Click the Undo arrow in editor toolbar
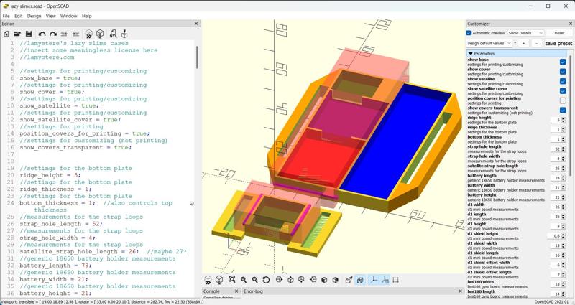The width and height of the screenshot is (575, 305). (x=42, y=34)
